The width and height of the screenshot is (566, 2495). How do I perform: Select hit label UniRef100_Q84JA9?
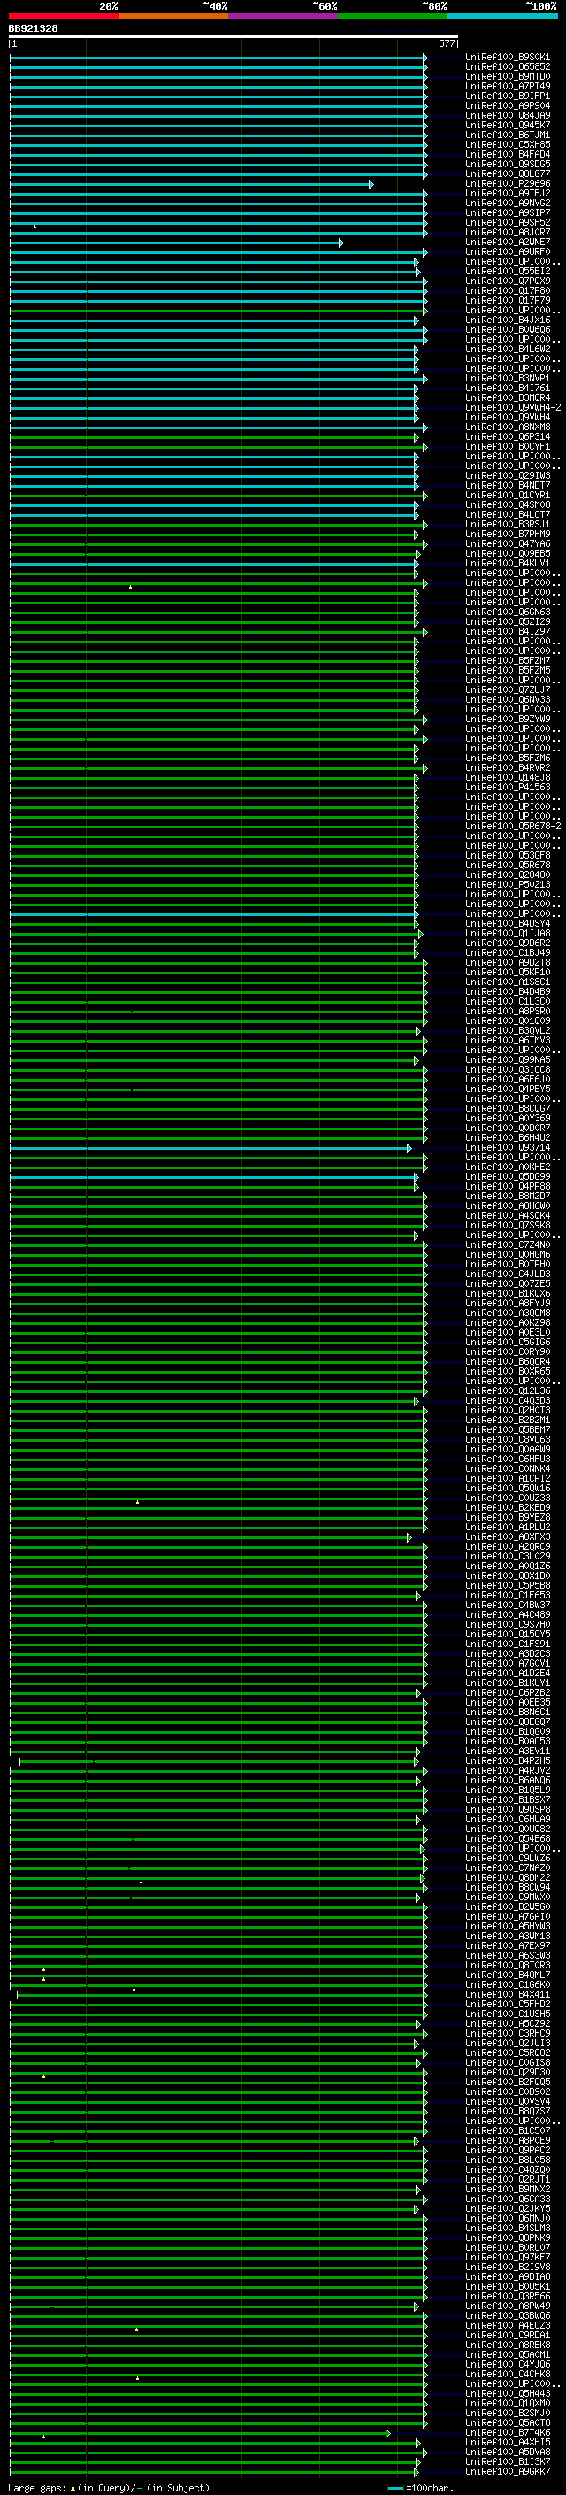[508, 115]
